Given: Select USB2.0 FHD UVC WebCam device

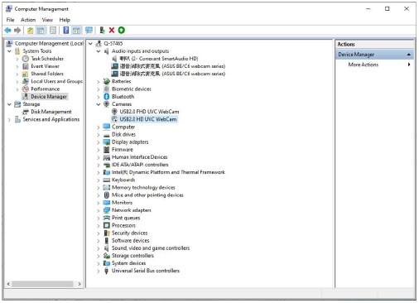Looking at the screenshot, I should coord(149,112).
